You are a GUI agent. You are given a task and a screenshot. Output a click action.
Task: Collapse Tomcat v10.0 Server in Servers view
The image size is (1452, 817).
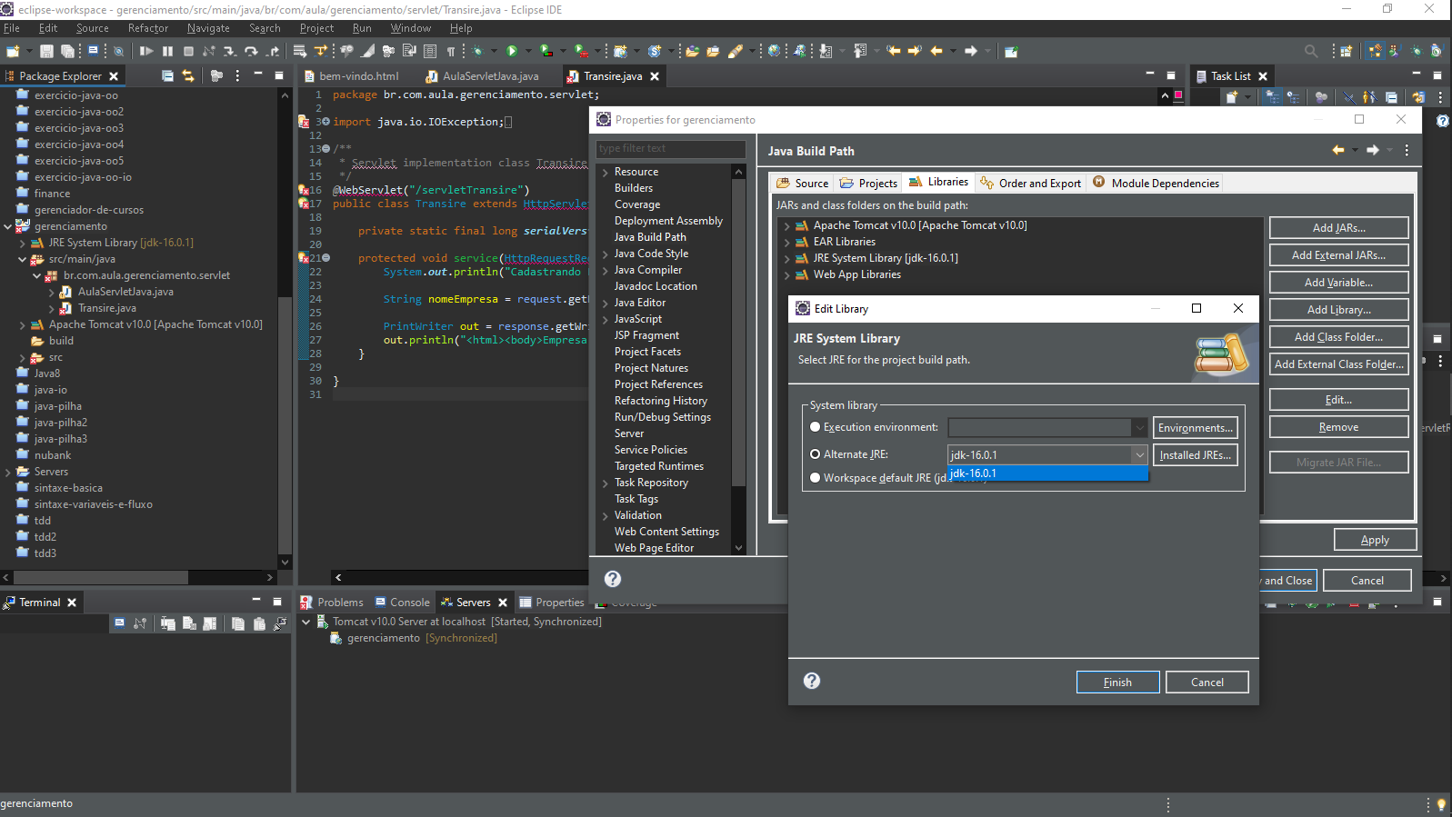pyautogui.click(x=306, y=622)
